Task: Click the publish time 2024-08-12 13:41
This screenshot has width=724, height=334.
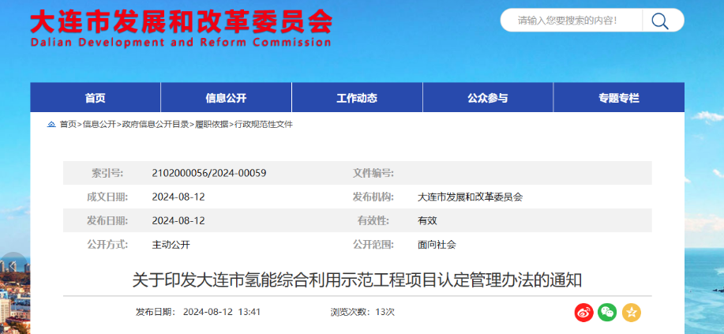Action: [x=222, y=312]
